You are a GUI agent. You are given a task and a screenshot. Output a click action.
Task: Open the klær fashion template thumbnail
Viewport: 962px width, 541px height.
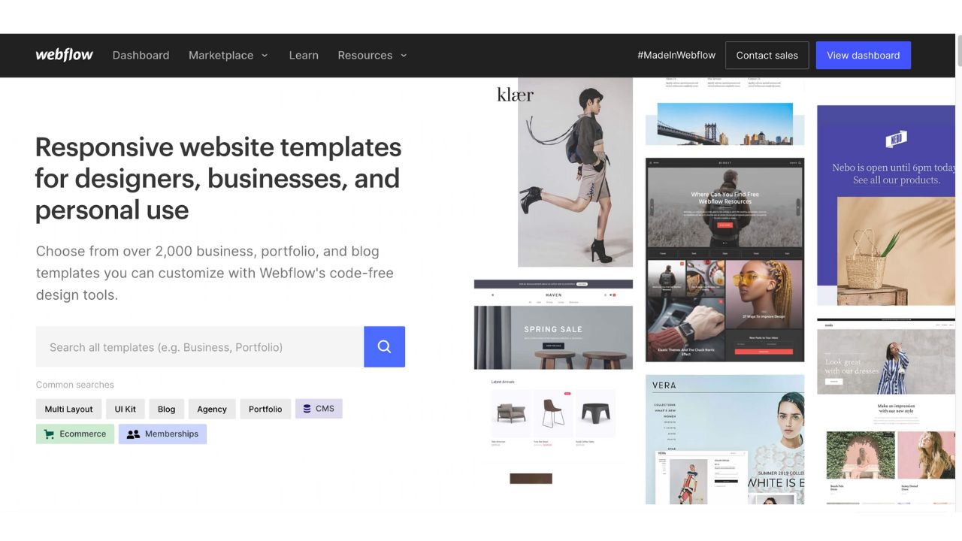tap(552, 173)
